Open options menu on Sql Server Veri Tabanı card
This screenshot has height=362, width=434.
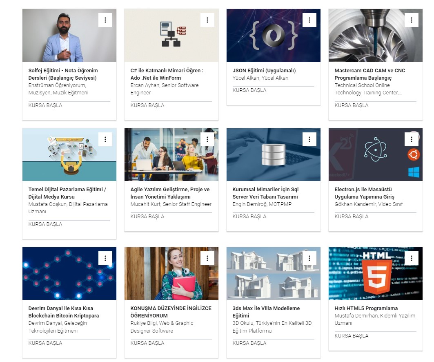click(309, 139)
